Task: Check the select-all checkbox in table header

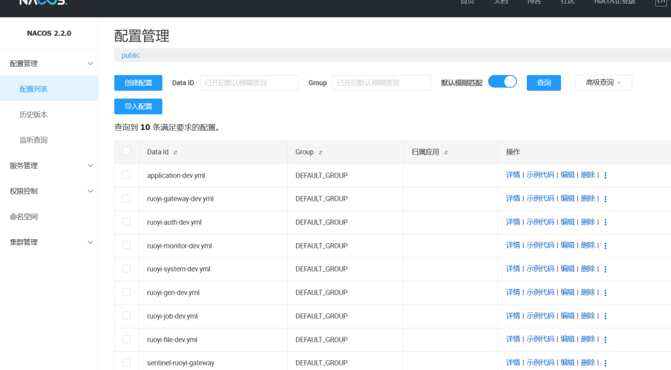Action: coord(126,152)
